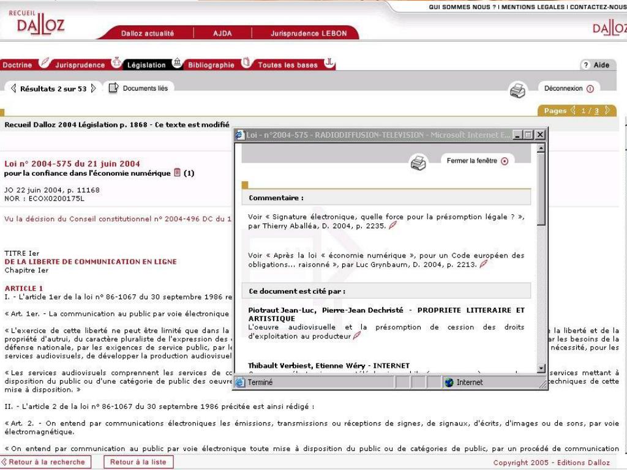627x470 pixels.
Task: Select the Législation tab
Action: [x=146, y=65]
